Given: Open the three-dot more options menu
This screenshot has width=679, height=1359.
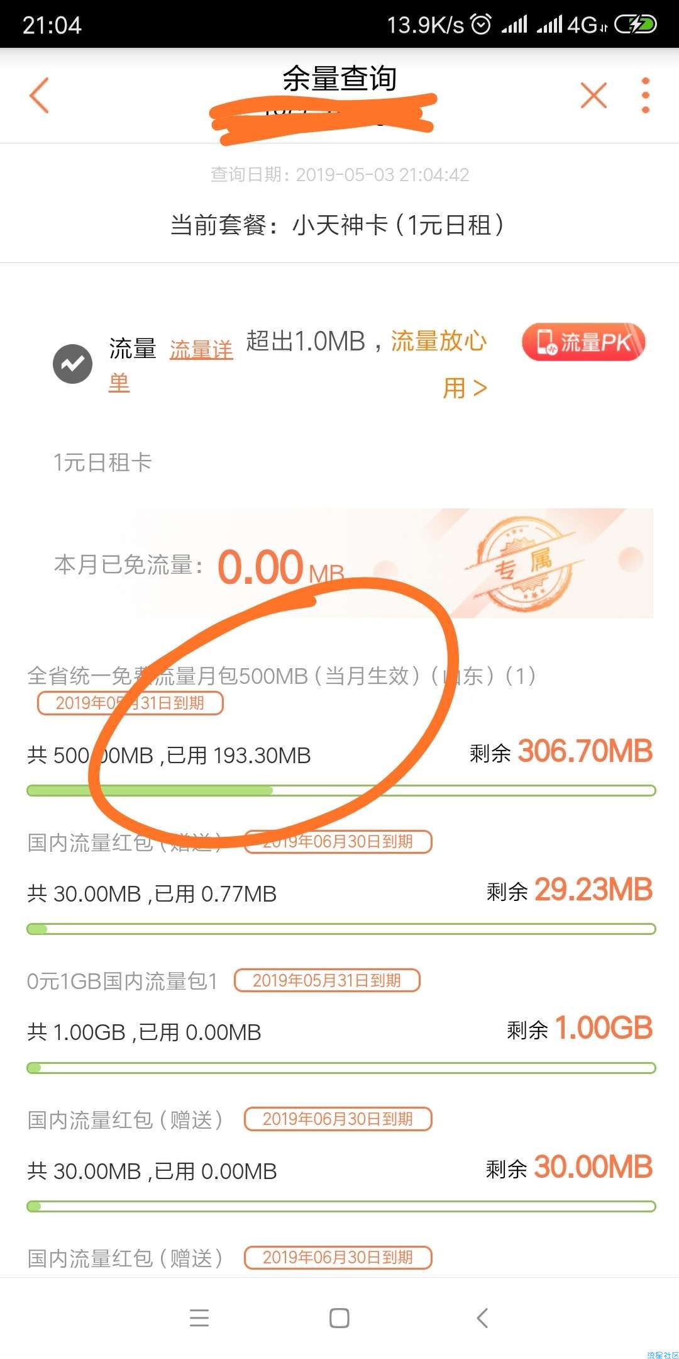Looking at the screenshot, I should coord(645,96).
